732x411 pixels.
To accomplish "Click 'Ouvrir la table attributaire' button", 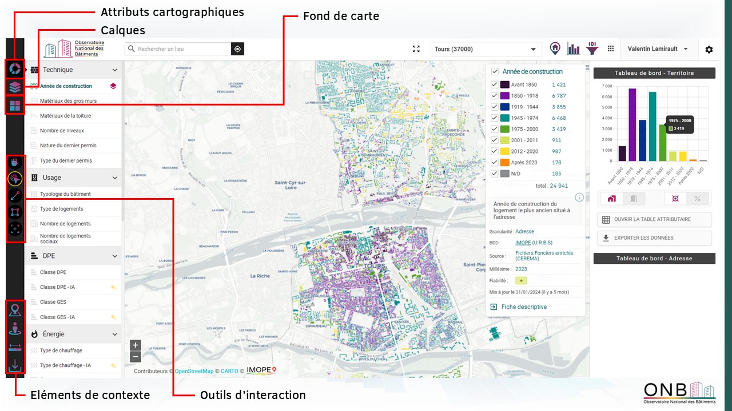I will click(654, 219).
